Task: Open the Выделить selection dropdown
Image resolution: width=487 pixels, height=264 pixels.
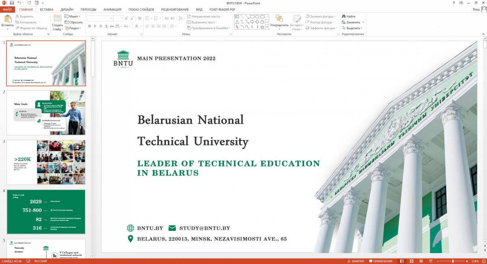Action: (x=353, y=28)
